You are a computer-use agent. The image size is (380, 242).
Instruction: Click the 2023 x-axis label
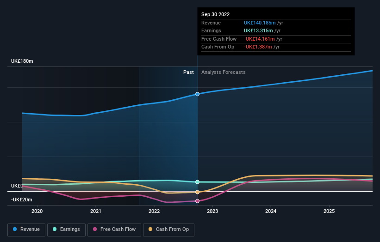pyautogui.click(x=212, y=212)
